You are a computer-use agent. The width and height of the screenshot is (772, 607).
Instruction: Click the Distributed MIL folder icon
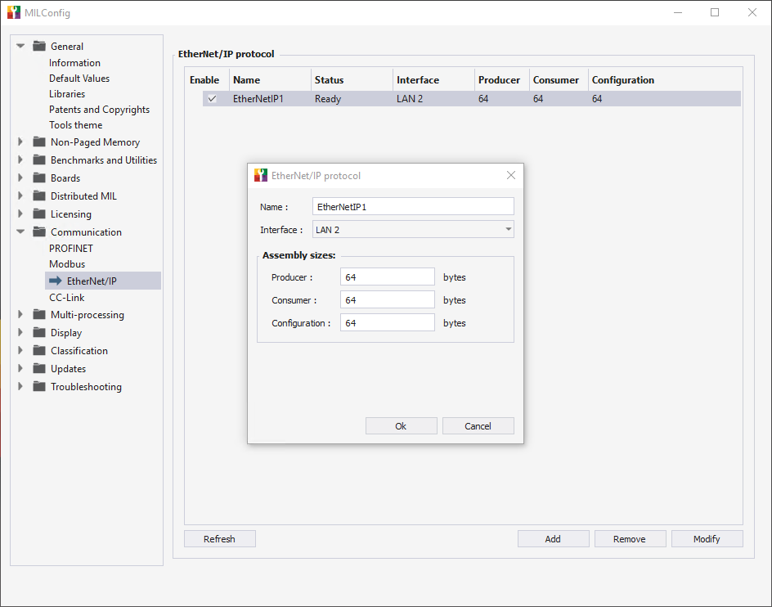pyautogui.click(x=38, y=196)
